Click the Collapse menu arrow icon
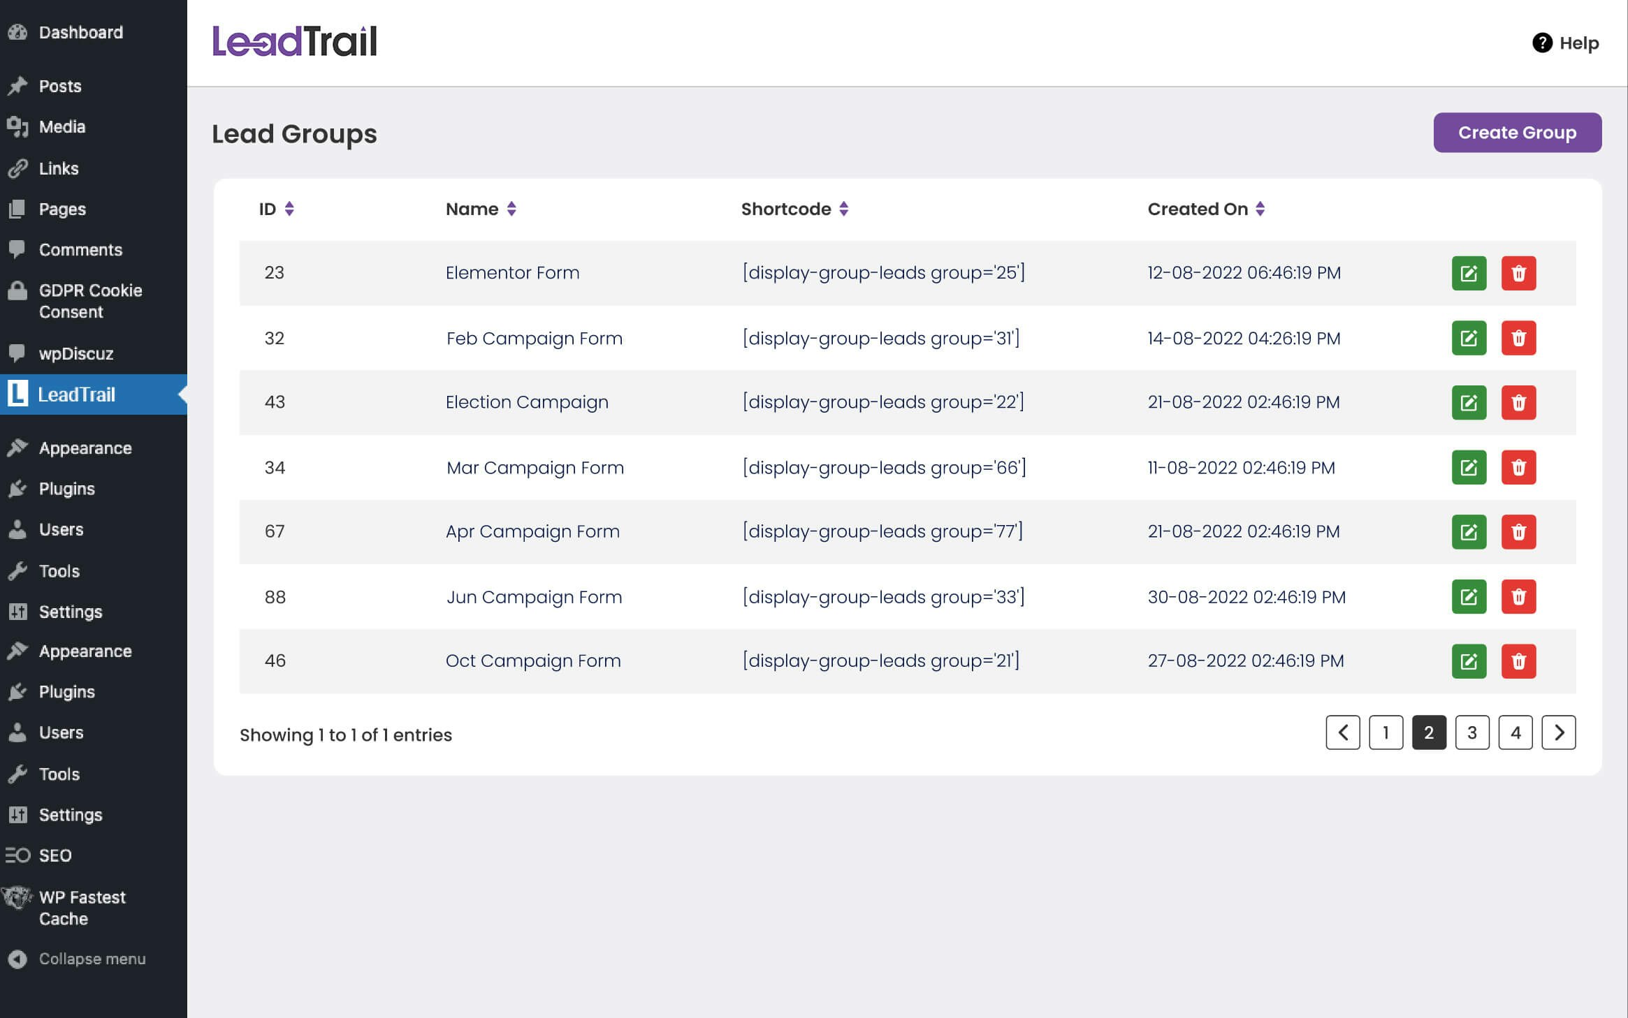The image size is (1628, 1018). pyautogui.click(x=17, y=959)
